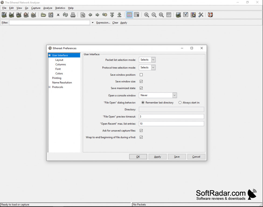
Task: Open Packet list selection mode dropdown
Action: [x=147, y=60]
